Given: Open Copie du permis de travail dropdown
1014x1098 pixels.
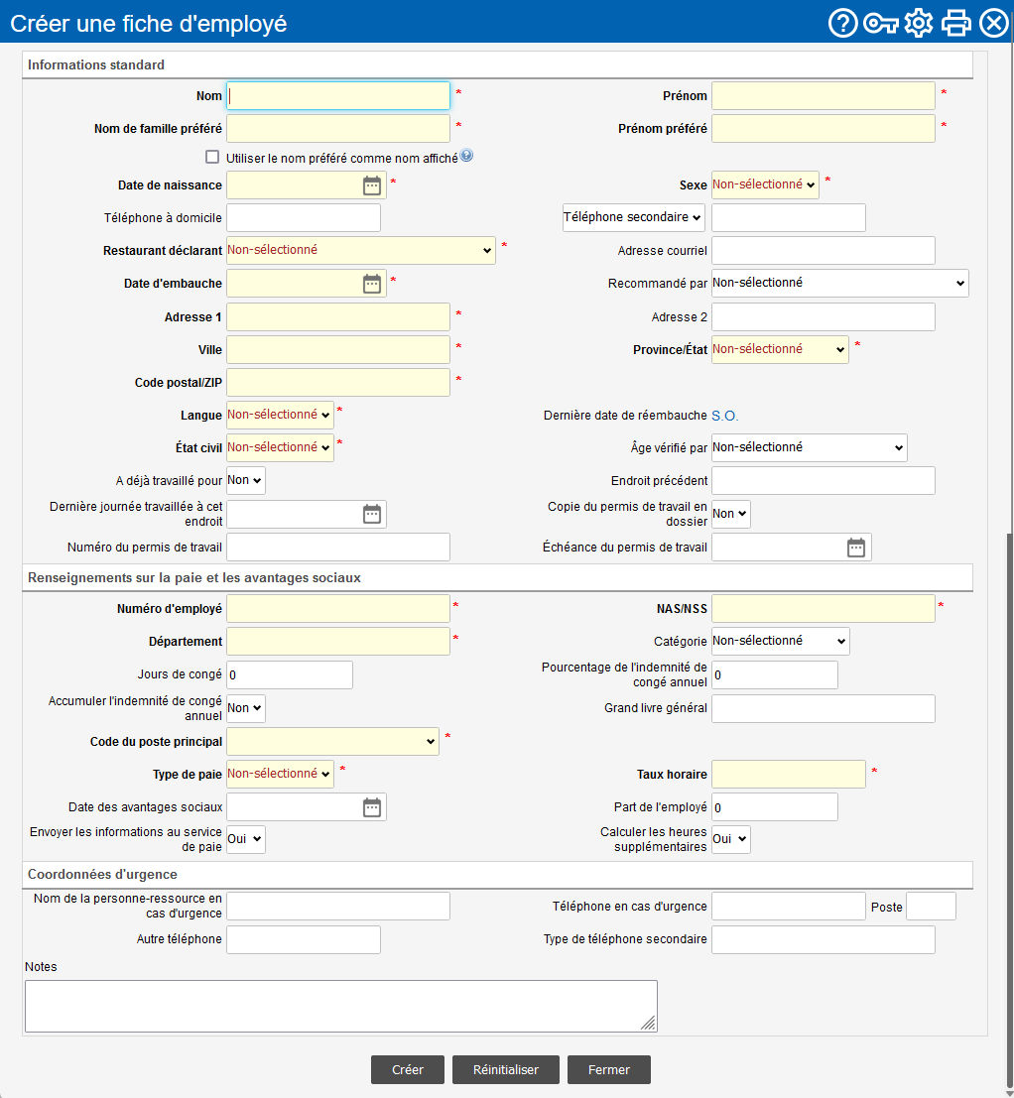Looking at the screenshot, I should coord(730,514).
